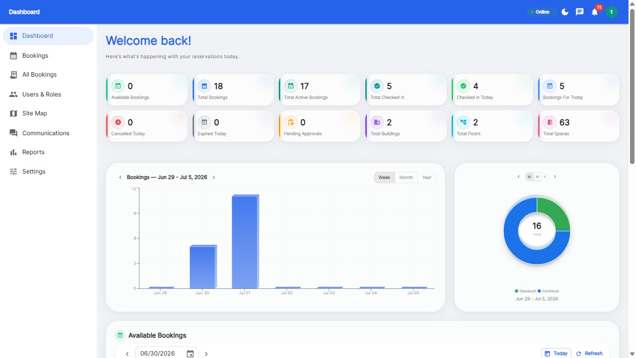
Task: Open Site Map in the sidebar
Action: tap(48, 113)
